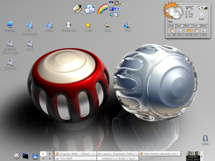Switch to virtual desktop 2
Viewport: 215px width, 161px height.
coord(50,154)
